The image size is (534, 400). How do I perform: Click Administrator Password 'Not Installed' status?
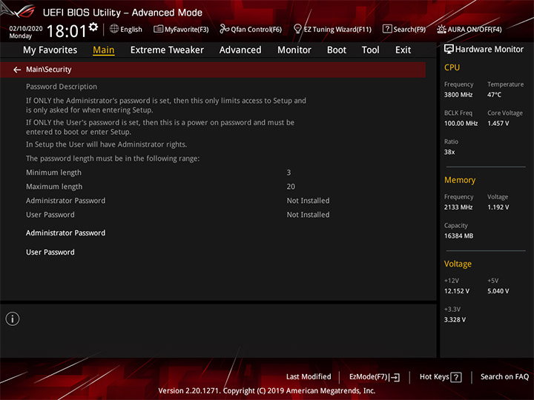pos(308,201)
